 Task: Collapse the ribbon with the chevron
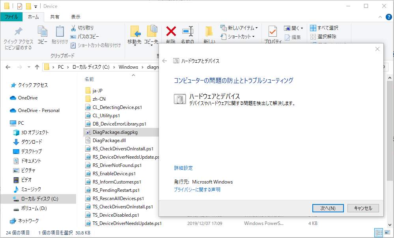click(x=380, y=17)
